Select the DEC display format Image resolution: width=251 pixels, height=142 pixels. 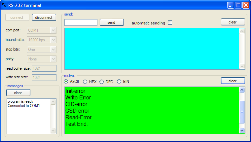point(102,82)
